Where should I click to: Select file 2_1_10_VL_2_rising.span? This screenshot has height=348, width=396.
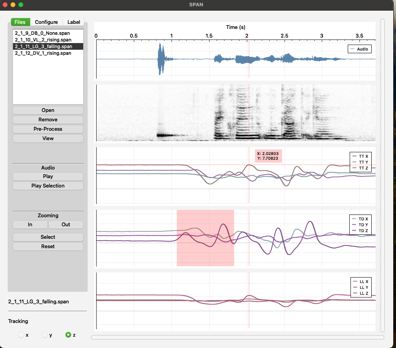tap(48, 40)
